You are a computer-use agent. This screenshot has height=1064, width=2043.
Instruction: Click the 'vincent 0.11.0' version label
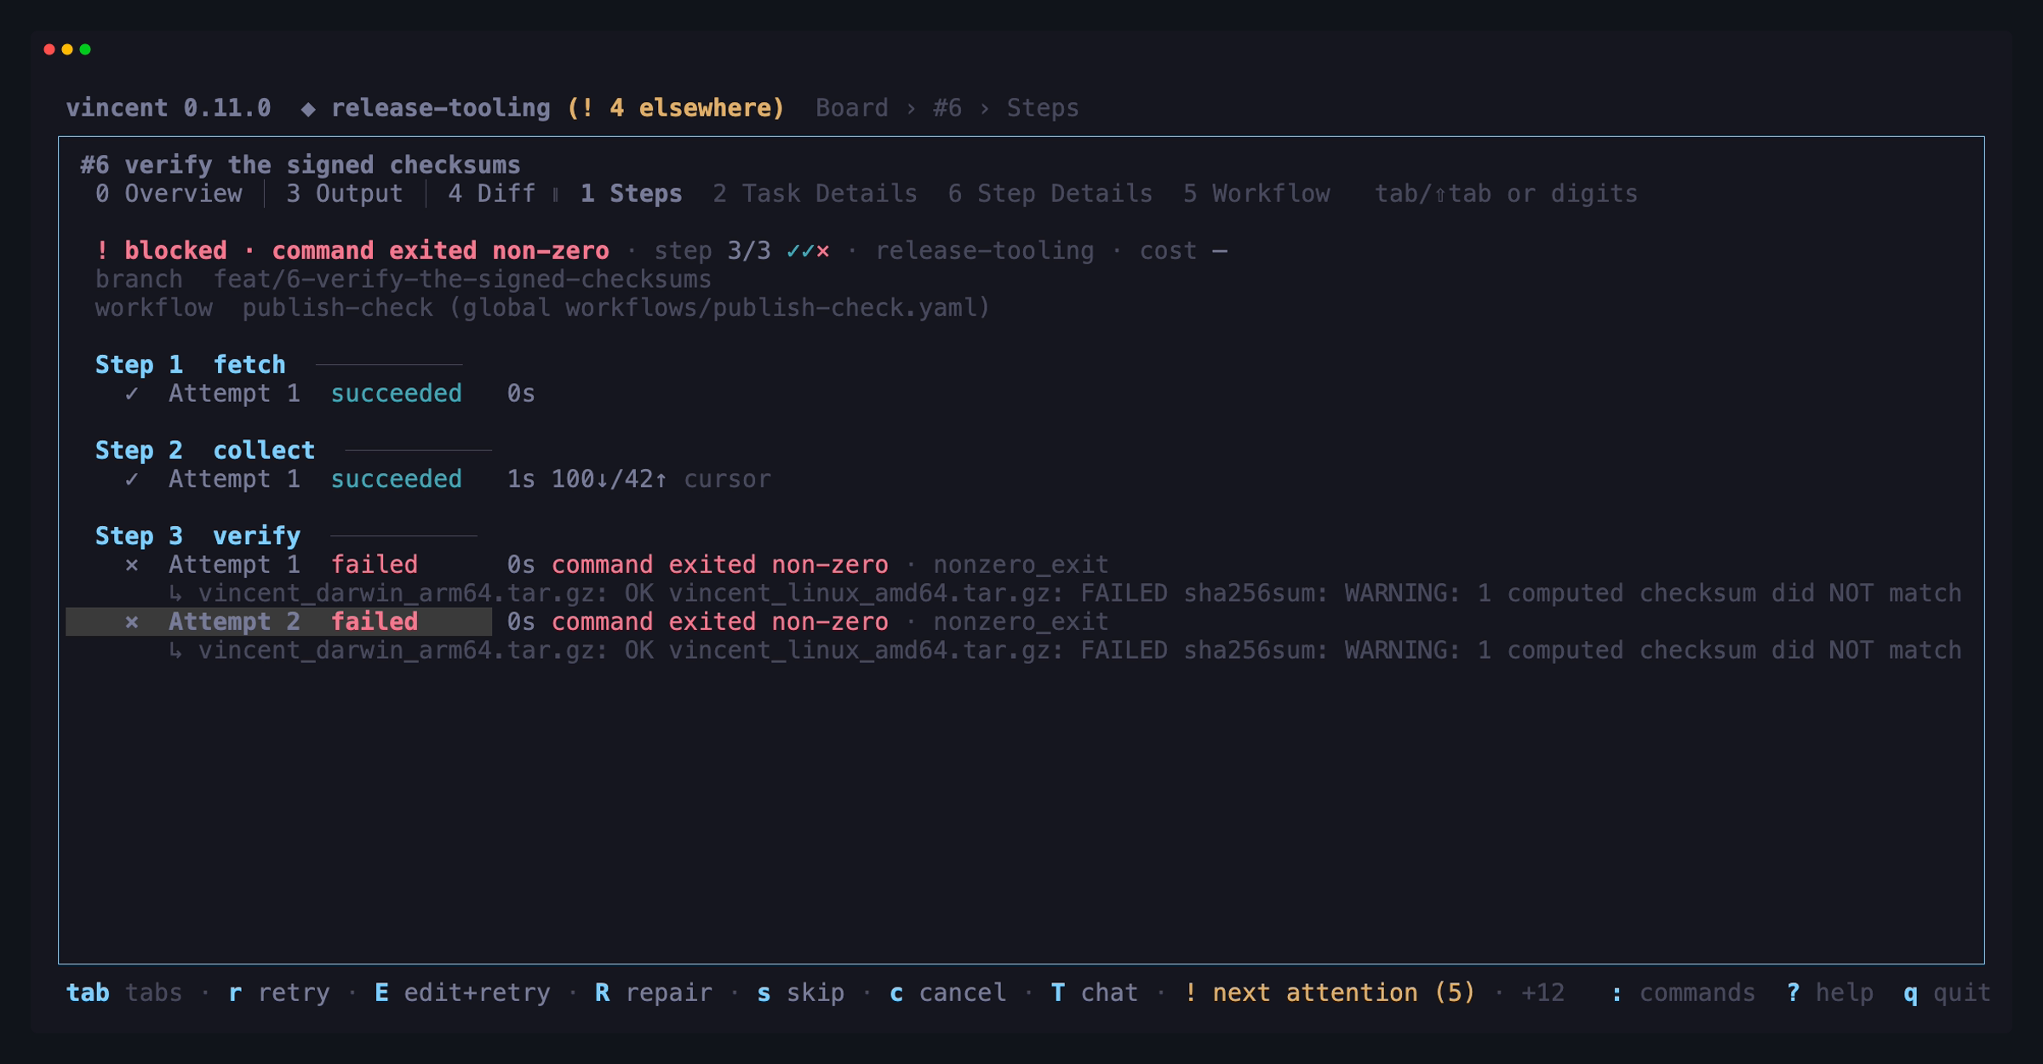(169, 108)
